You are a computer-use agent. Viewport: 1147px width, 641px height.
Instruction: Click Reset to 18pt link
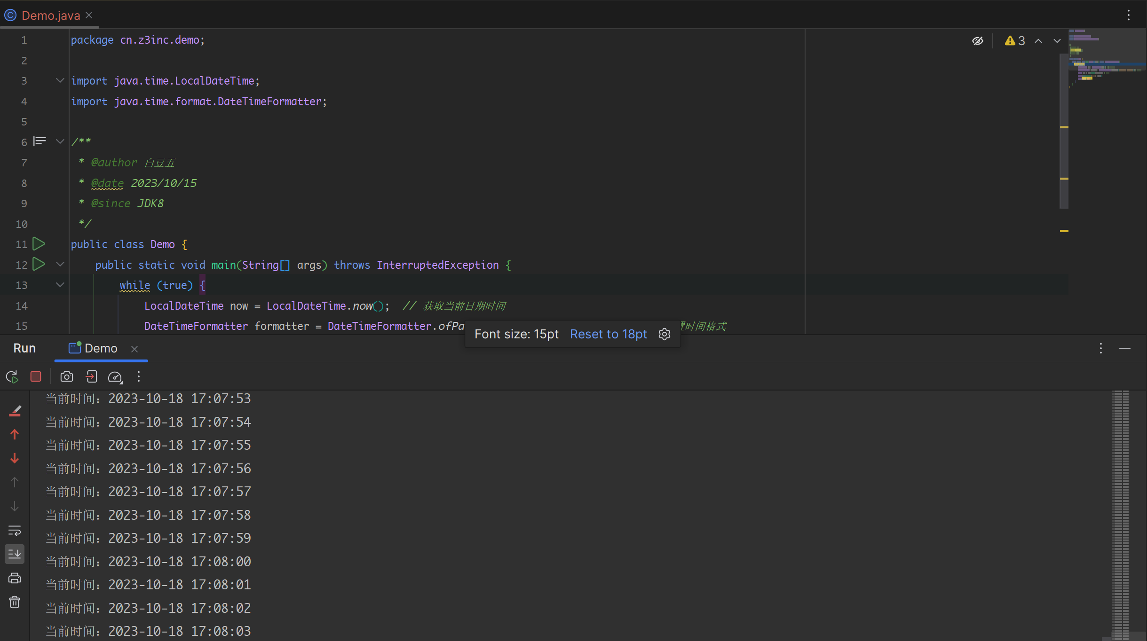point(609,334)
